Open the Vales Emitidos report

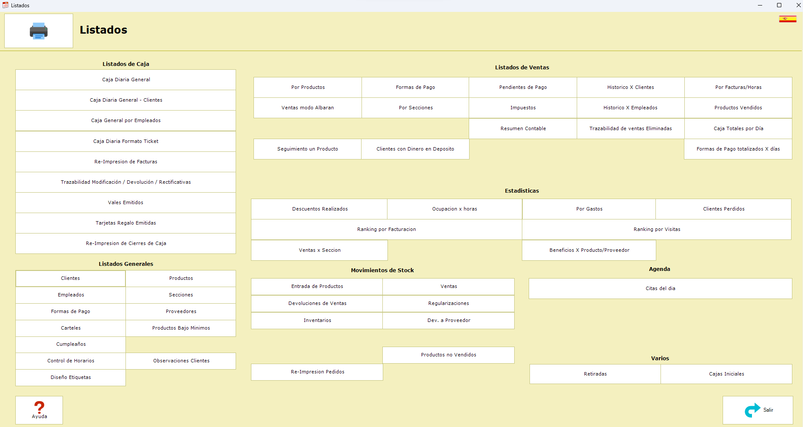click(x=126, y=202)
